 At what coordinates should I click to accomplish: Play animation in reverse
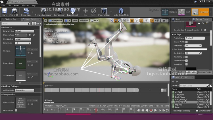(147, 110)
